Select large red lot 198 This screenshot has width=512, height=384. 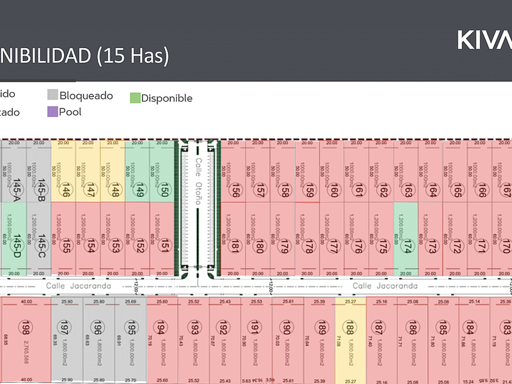[26, 340]
